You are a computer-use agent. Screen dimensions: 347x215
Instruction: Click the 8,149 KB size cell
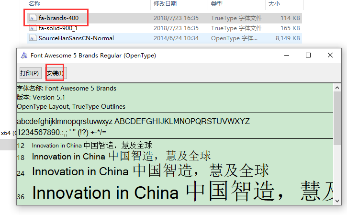click(288, 38)
